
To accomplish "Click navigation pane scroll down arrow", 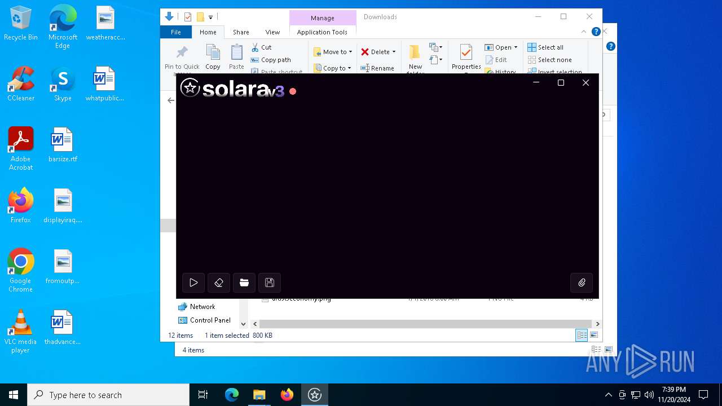I will 243,324.
